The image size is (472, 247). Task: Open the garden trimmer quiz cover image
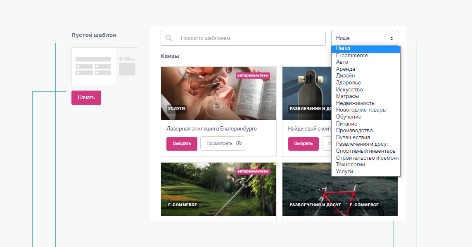[218, 189]
